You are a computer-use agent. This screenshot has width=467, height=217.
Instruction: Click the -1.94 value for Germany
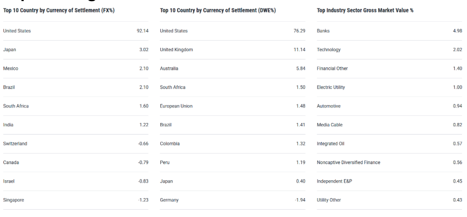[300, 200]
